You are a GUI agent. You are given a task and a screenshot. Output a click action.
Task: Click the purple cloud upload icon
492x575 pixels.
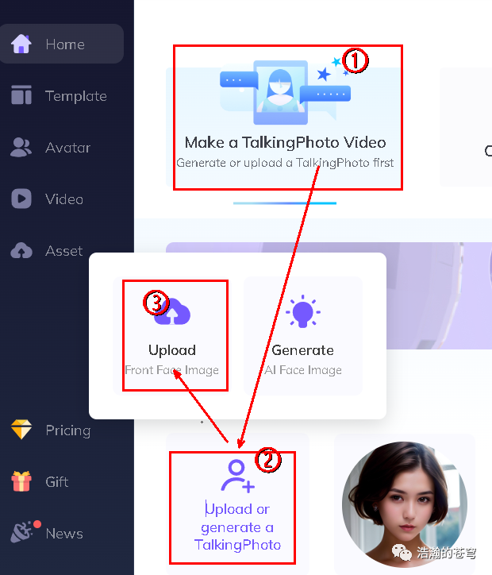pyautogui.click(x=172, y=311)
